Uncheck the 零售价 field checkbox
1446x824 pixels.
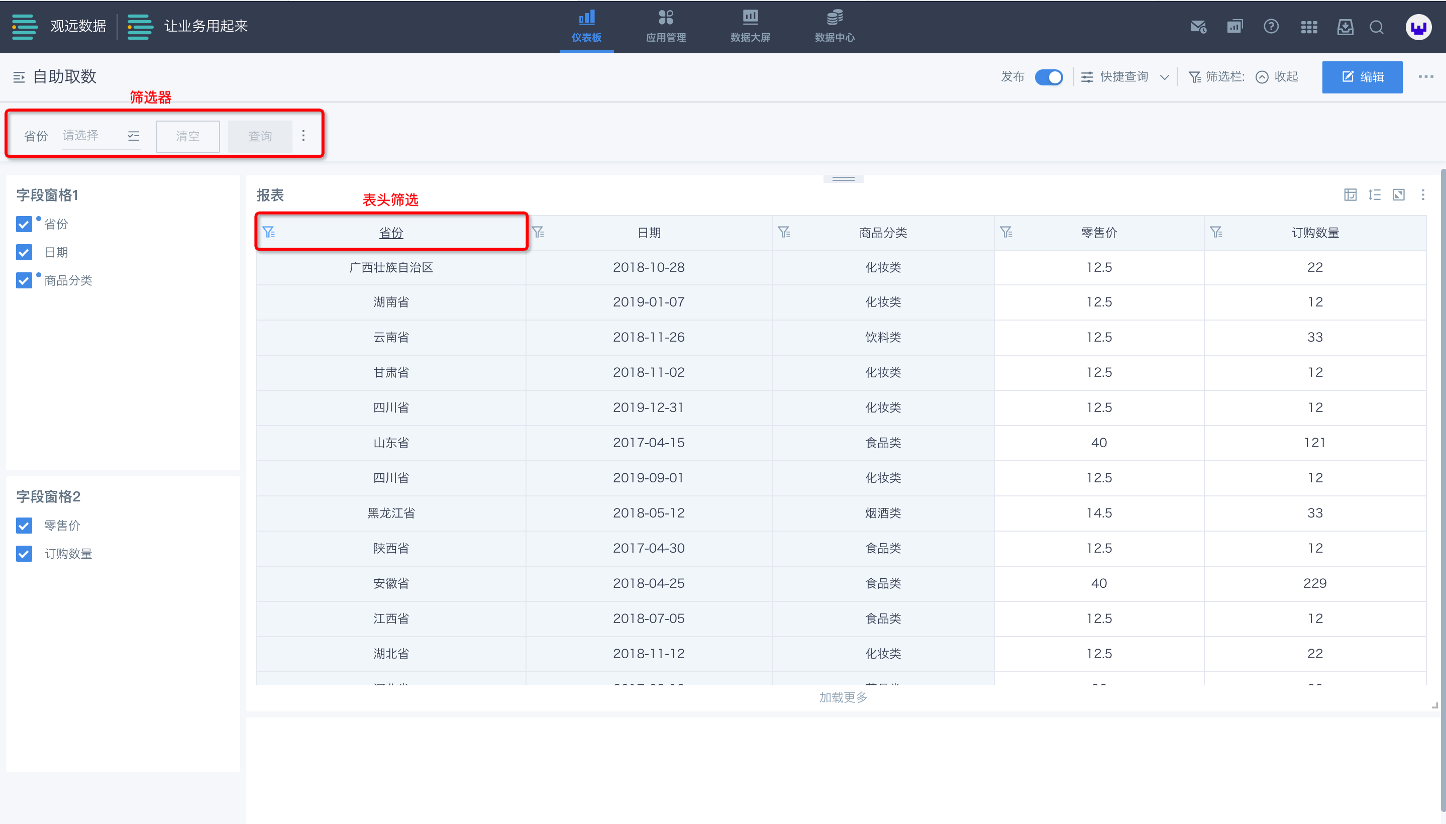[x=24, y=526]
